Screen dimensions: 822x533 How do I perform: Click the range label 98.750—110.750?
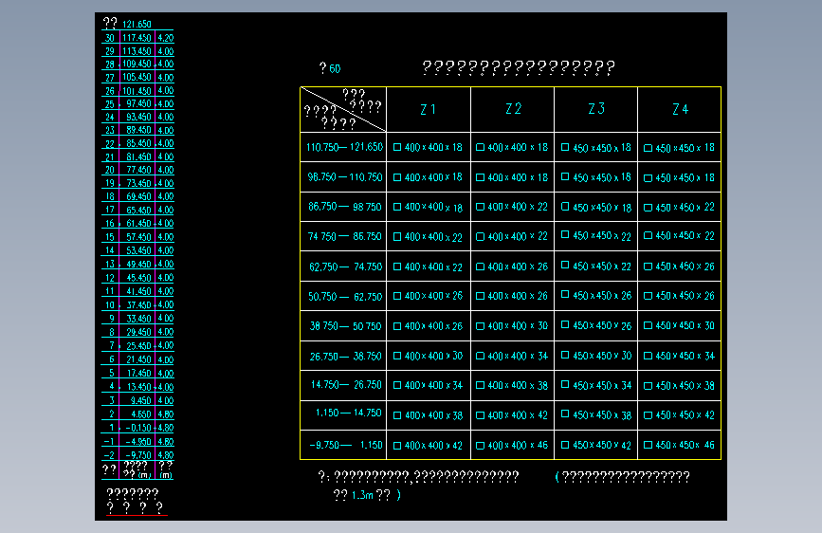[x=345, y=177]
